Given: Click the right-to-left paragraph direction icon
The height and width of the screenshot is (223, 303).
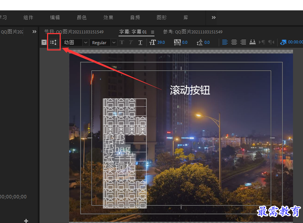Looking at the screenshot, I should [x=271, y=42].
